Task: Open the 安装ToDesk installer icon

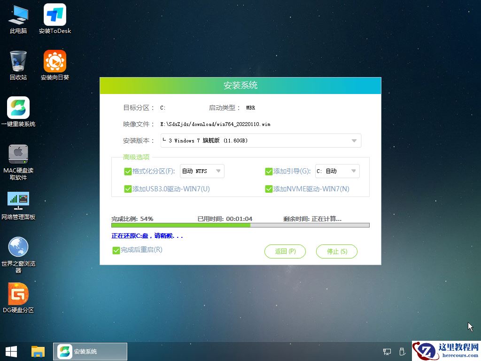Action: (x=54, y=19)
